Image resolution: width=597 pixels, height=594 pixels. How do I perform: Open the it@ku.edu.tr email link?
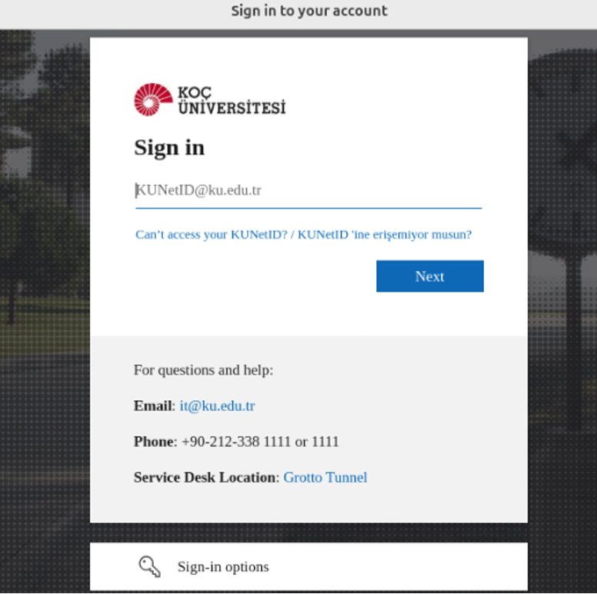(x=218, y=406)
